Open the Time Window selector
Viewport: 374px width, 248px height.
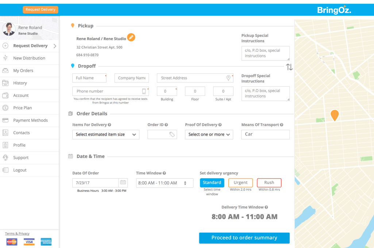(165, 183)
